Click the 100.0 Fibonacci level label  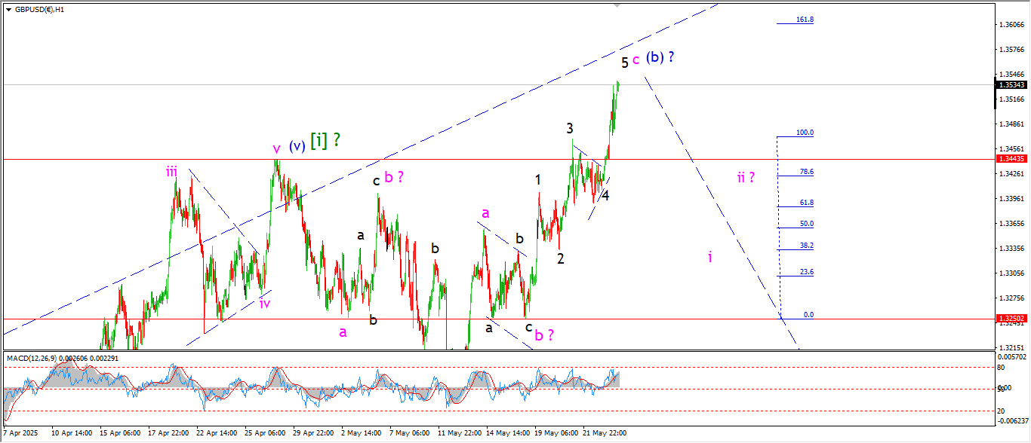tap(805, 133)
